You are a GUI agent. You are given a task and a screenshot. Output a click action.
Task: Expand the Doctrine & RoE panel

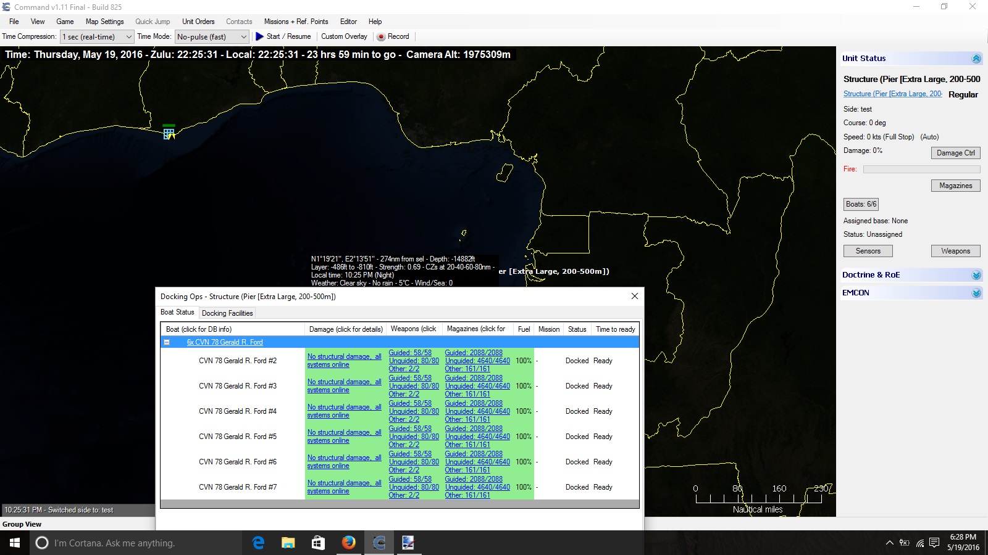click(x=976, y=275)
